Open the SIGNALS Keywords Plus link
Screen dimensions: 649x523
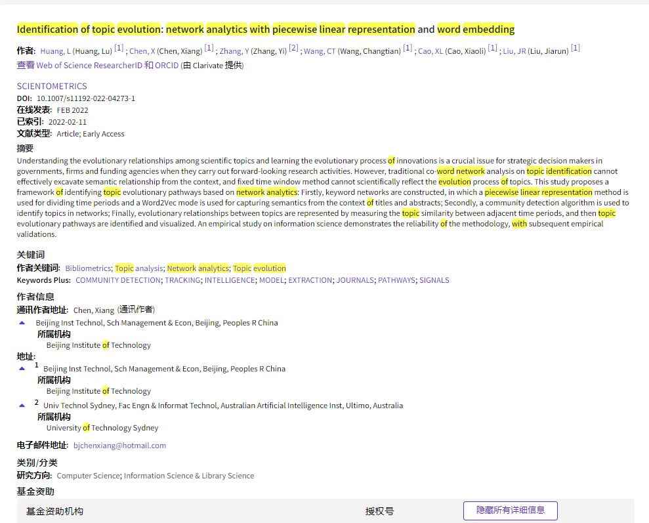click(434, 280)
